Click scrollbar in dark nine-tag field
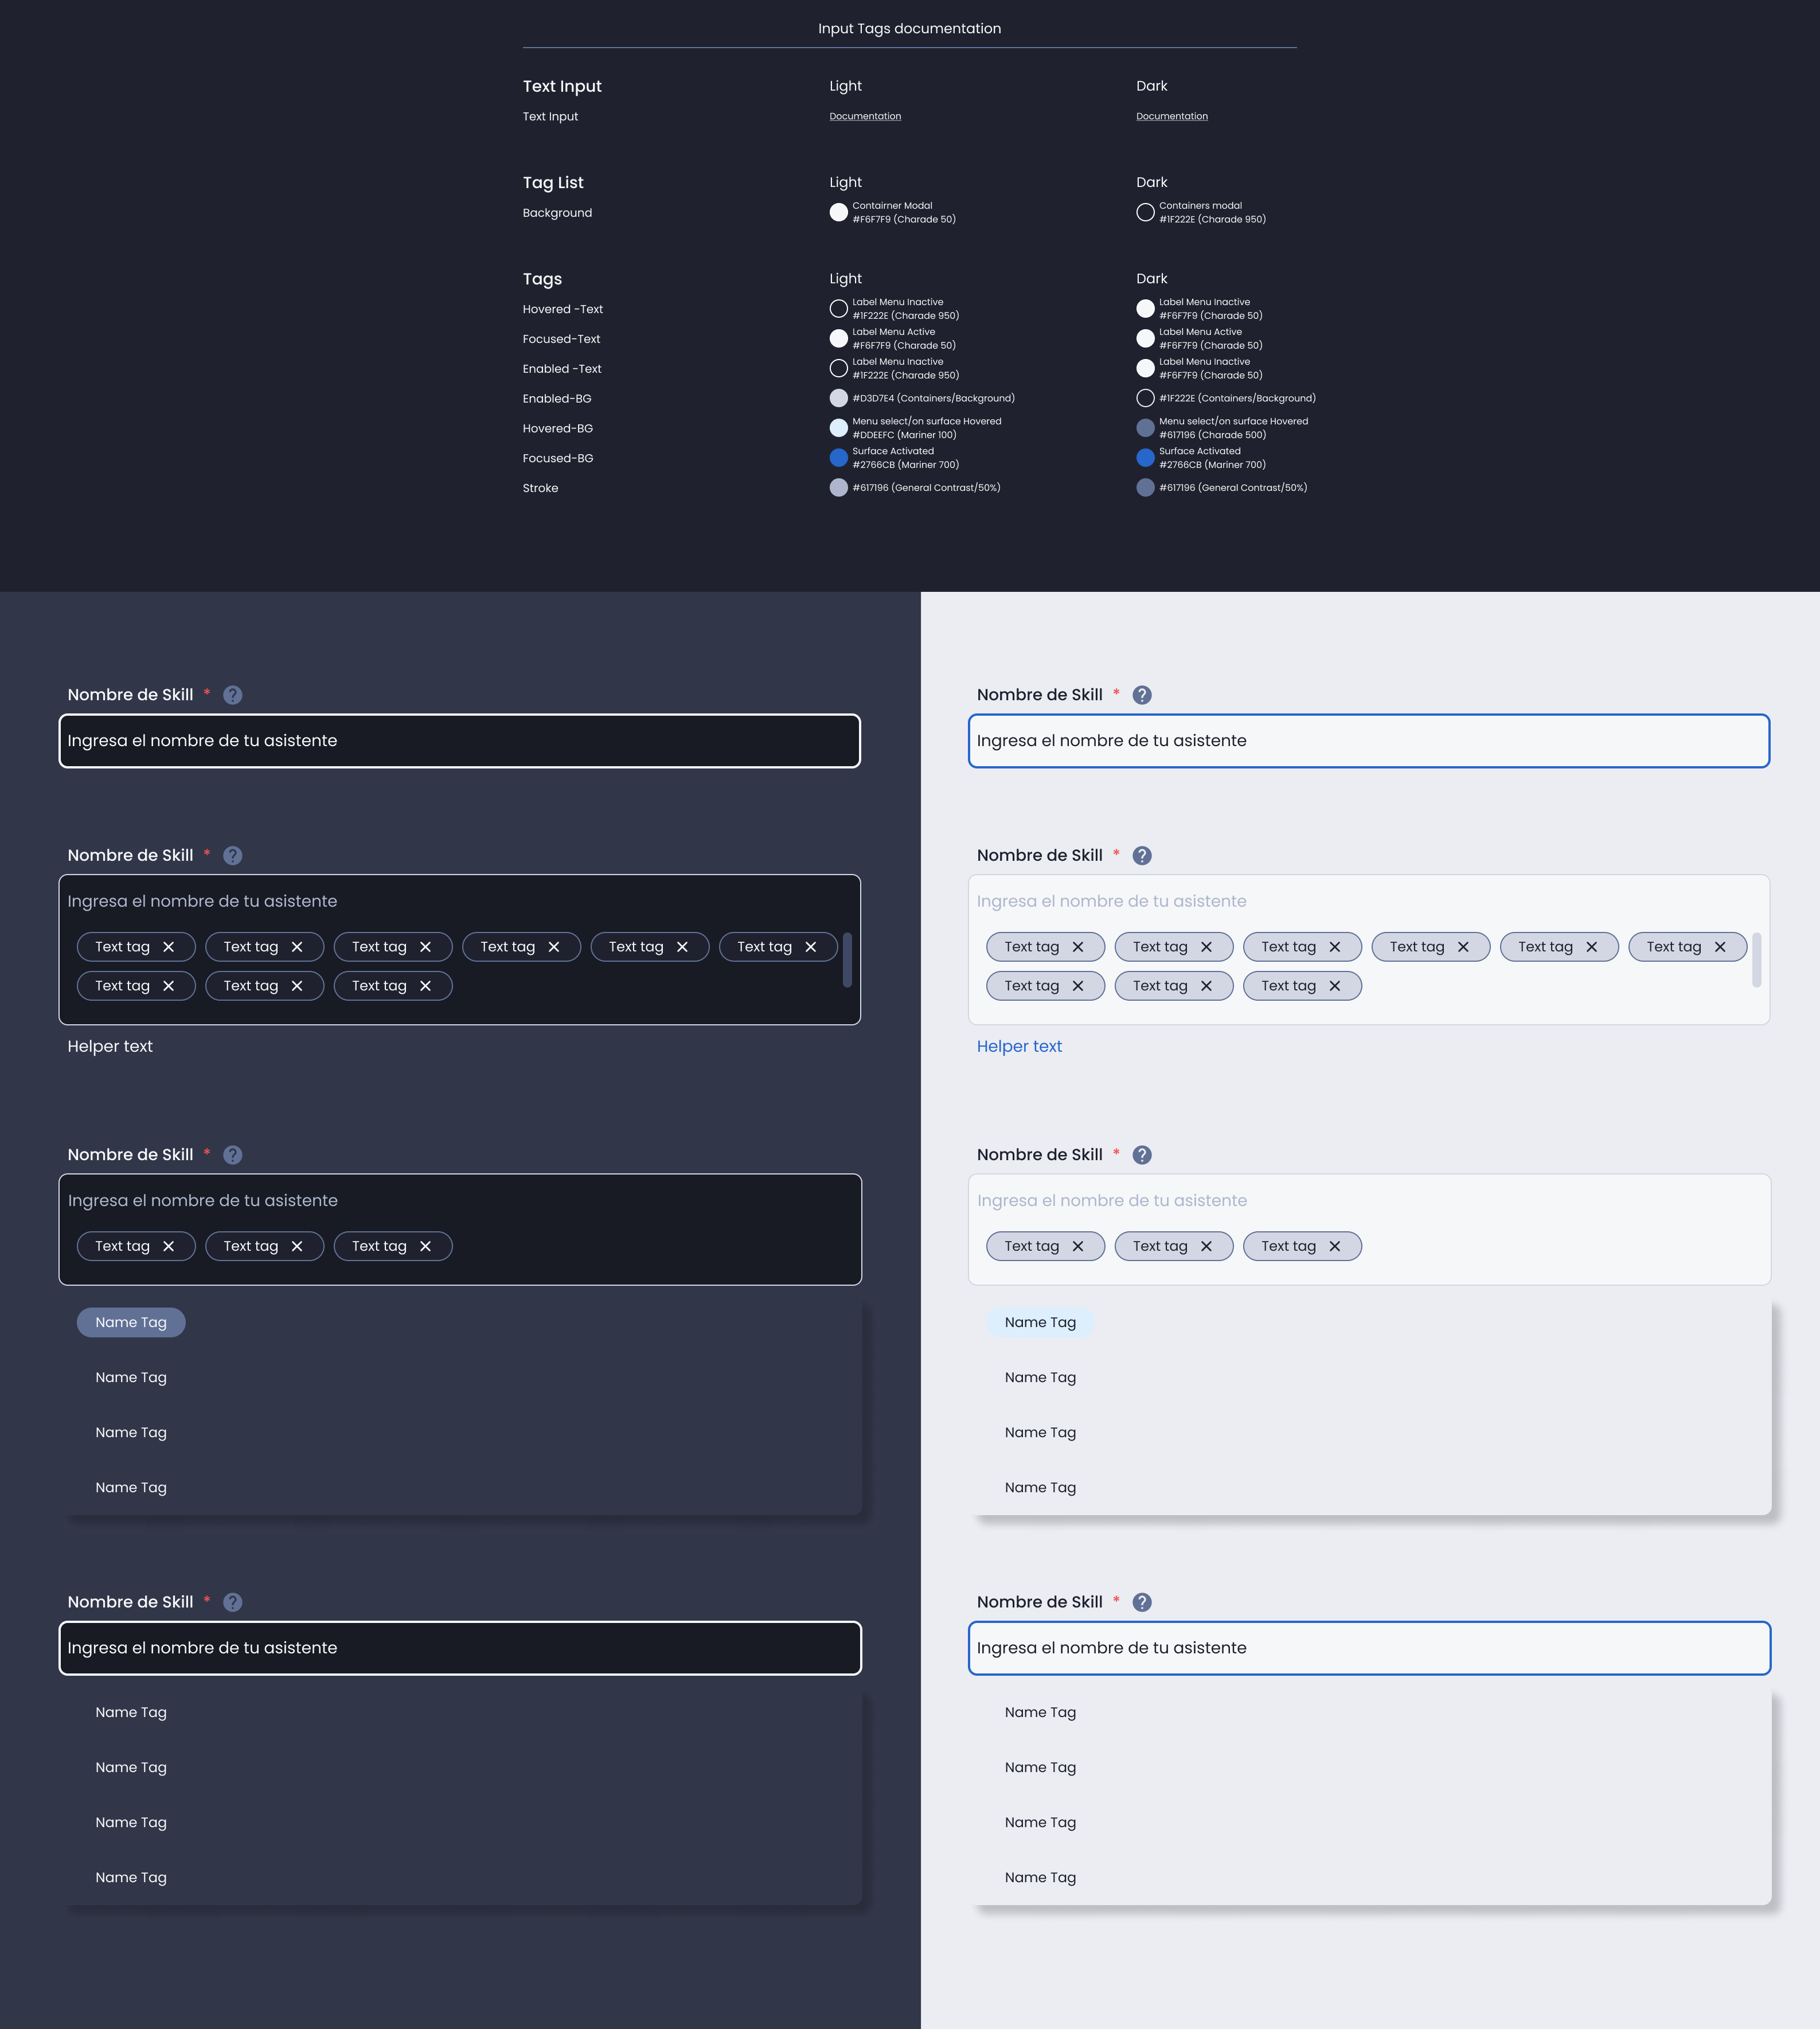 (847, 960)
